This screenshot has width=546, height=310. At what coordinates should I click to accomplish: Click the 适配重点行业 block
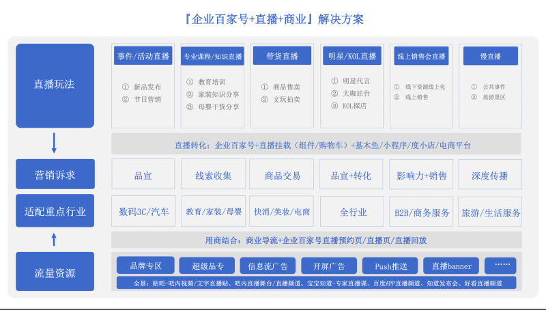point(55,211)
